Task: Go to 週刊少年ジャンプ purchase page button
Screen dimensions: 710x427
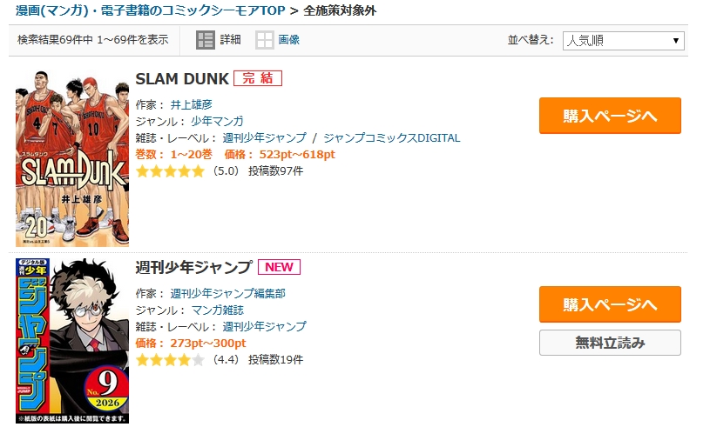Action: click(610, 304)
